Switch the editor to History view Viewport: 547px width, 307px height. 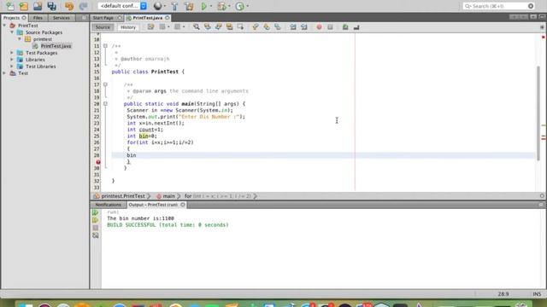pos(128,27)
